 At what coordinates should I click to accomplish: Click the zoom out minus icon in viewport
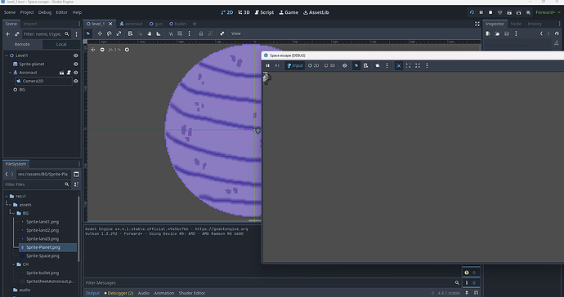(102, 50)
